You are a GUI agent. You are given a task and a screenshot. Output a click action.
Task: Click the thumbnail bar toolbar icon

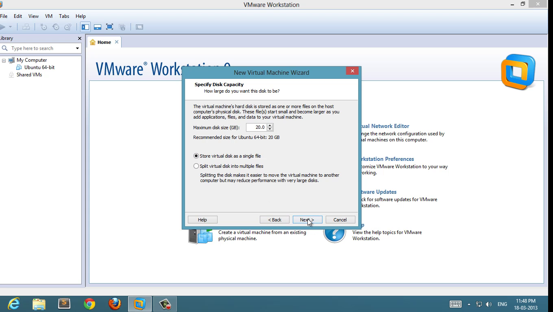(x=98, y=27)
